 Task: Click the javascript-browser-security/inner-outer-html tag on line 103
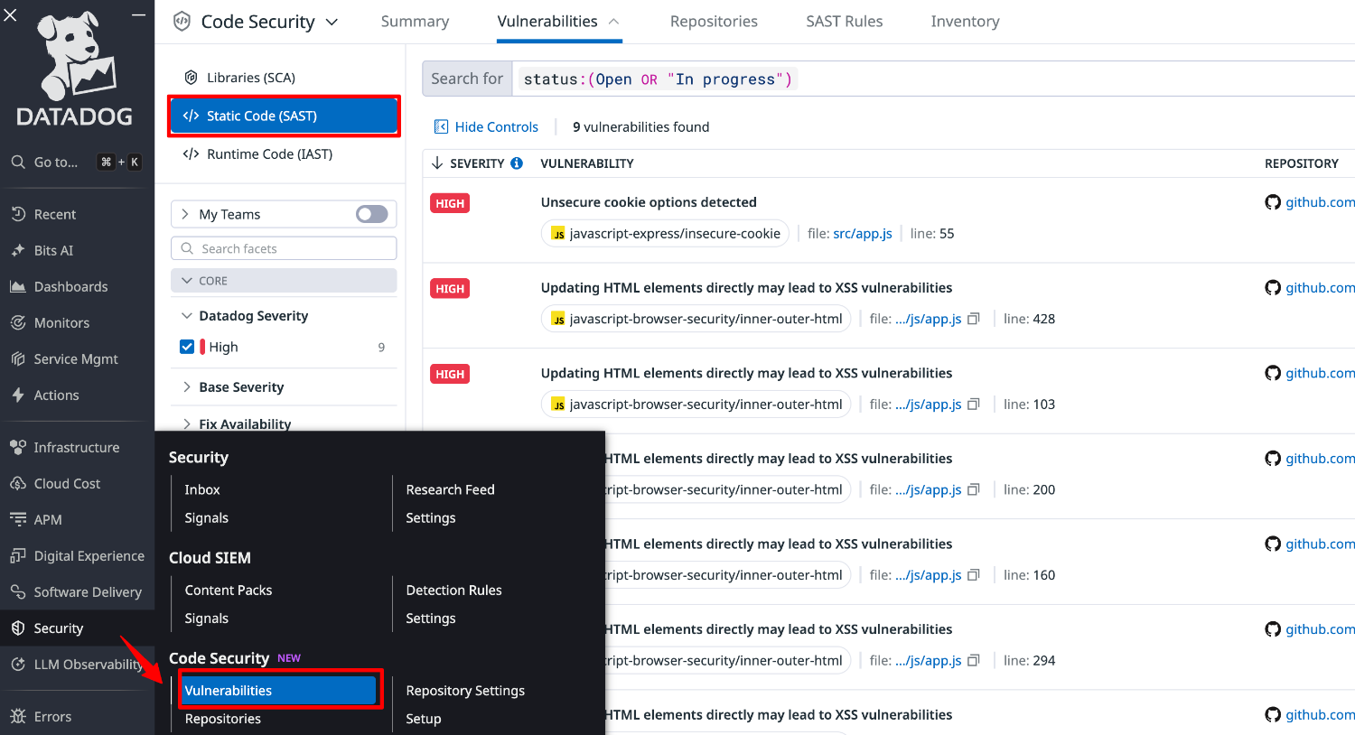pos(696,405)
